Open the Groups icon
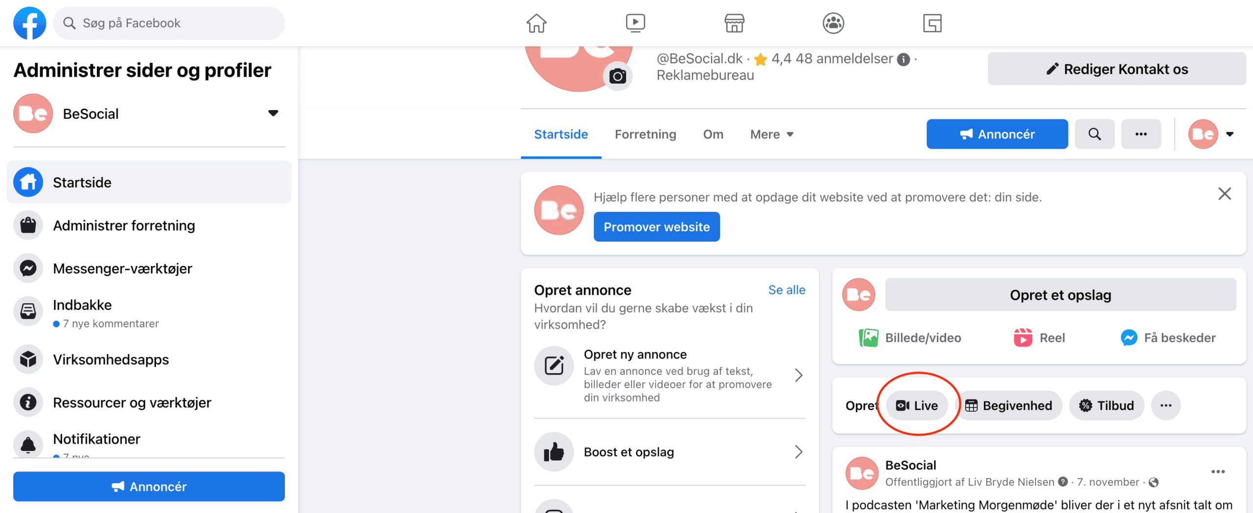This screenshot has height=513, width=1253. tap(833, 23)
